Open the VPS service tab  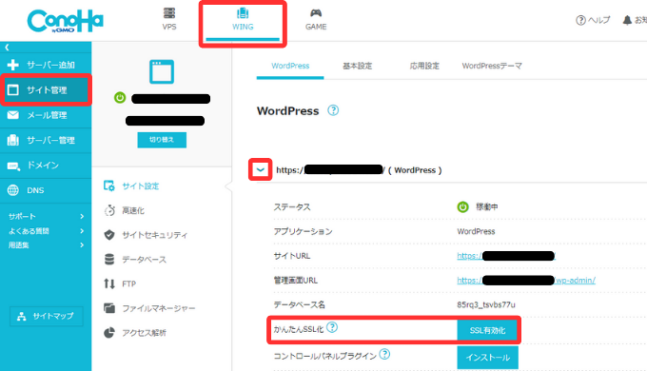(169, 19)
